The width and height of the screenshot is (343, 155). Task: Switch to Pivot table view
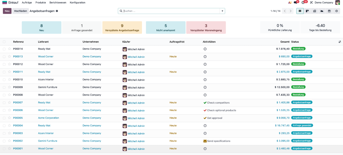click(314, 11)
